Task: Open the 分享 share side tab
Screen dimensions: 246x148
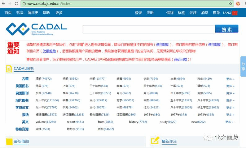Action: [x=243, y=66]
